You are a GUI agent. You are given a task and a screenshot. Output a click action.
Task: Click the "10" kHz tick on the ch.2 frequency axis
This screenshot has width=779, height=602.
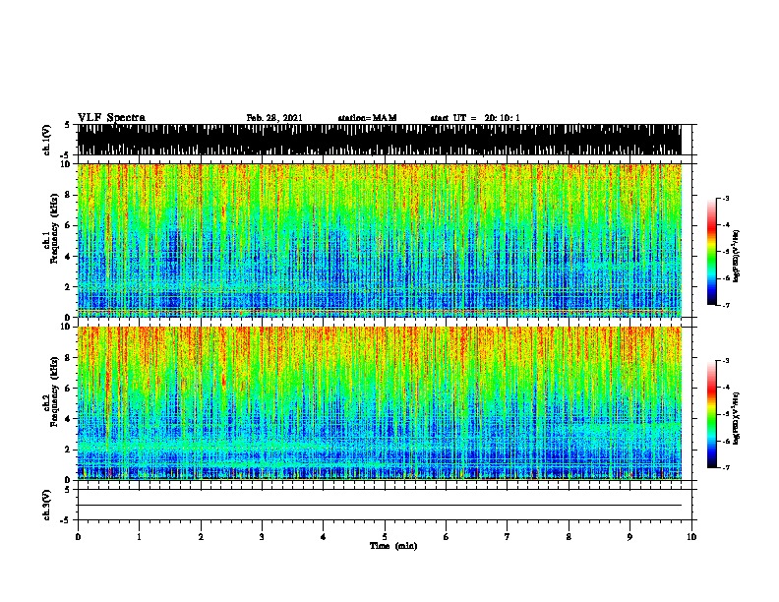tap(67, 327)
